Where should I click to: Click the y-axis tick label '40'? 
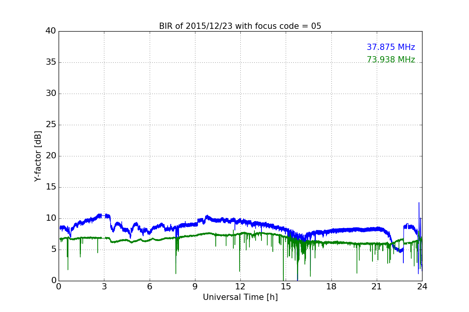51,31
